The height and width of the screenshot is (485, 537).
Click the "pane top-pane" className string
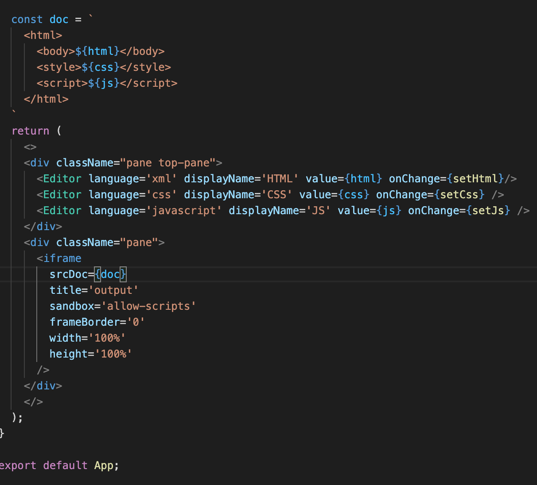(168, 163)
